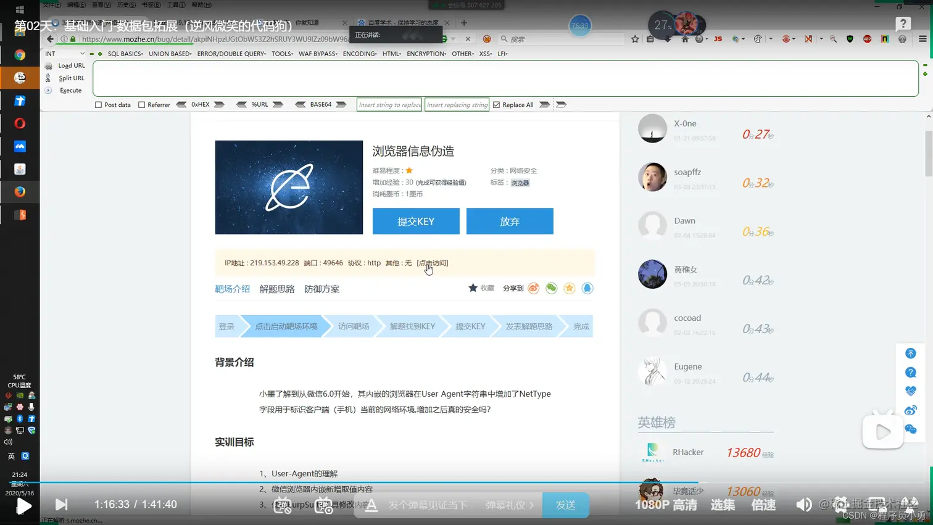Send danmaku with the 发送 button
Image resolution: width=933 pixels, height=525 pixels.
565,505
